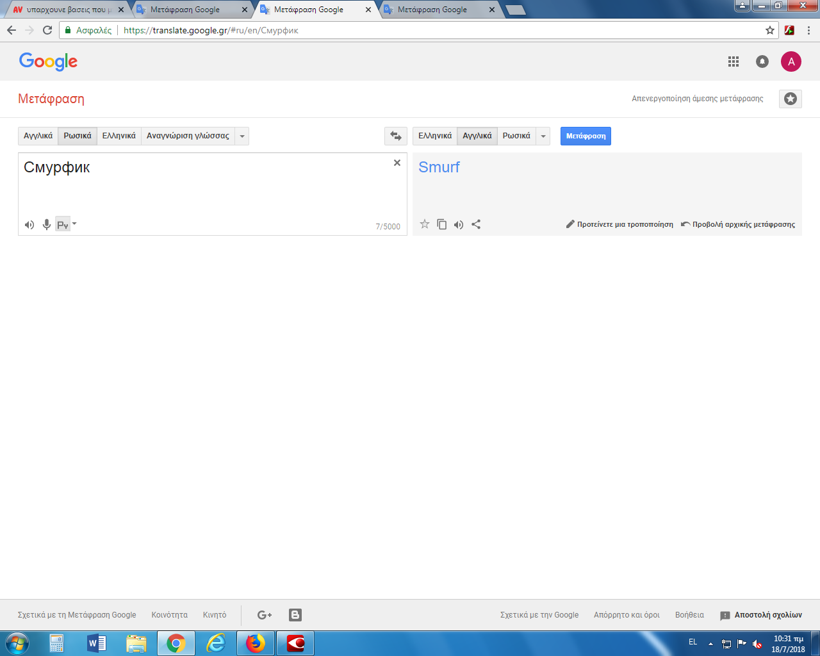Select Ρωσικά as source language
This screenshot has width=820, height=656.
(78, 136)
